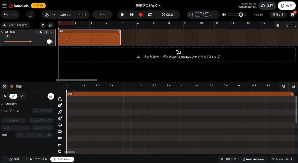
Task: Click the 保存 save button
Action: click(x=267, y=6)
